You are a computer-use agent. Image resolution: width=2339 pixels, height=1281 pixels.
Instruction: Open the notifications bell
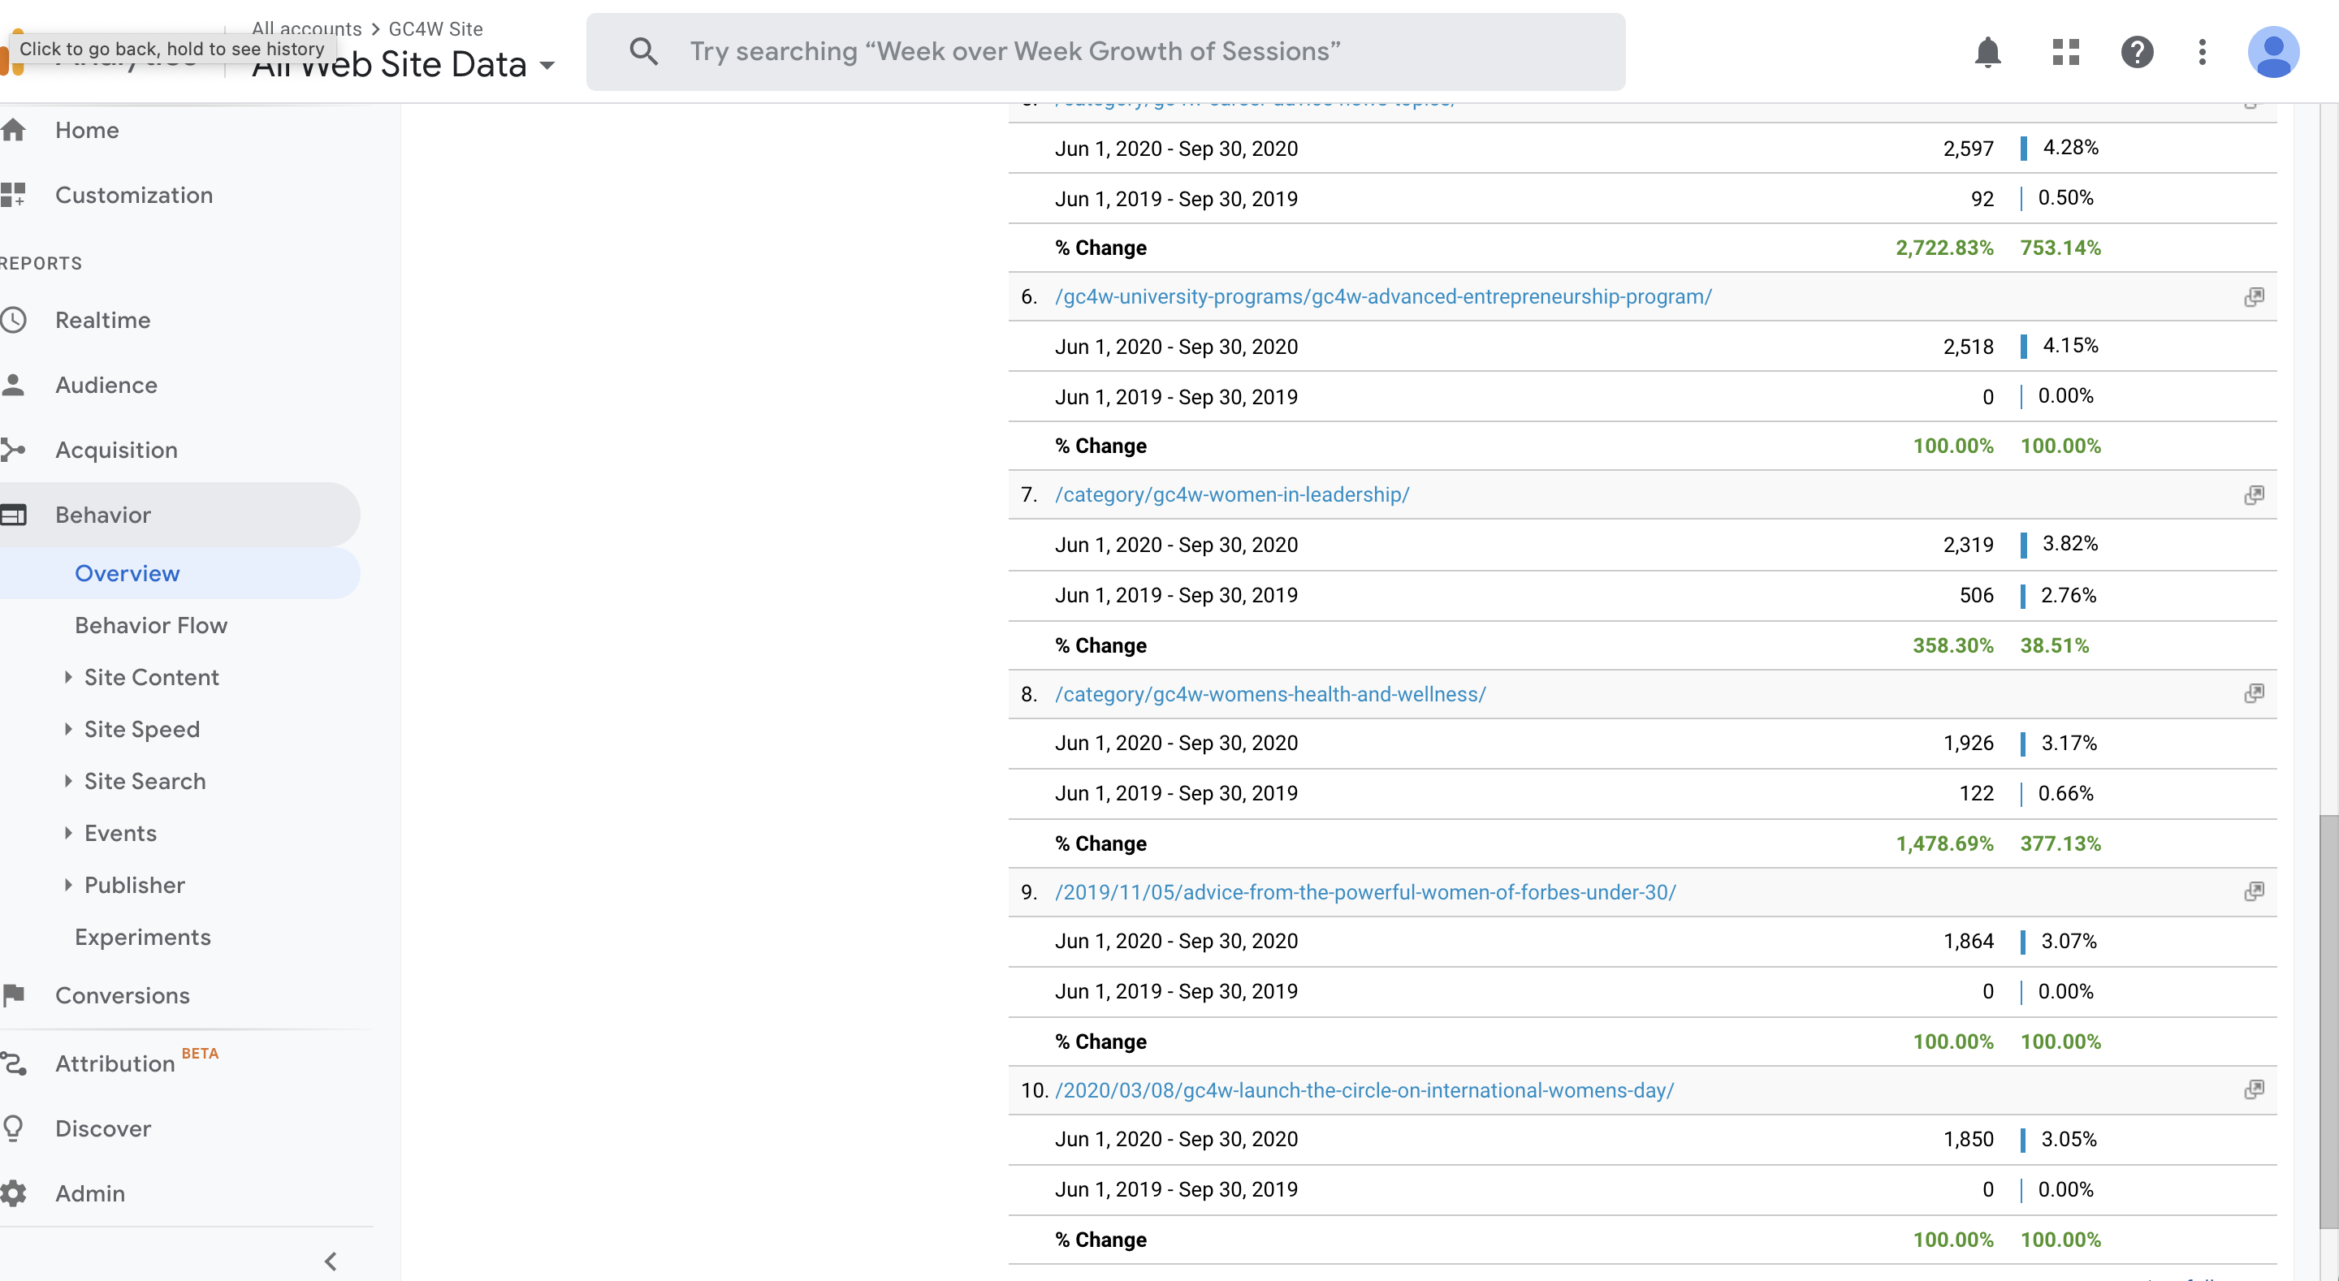click(1987, 52)
